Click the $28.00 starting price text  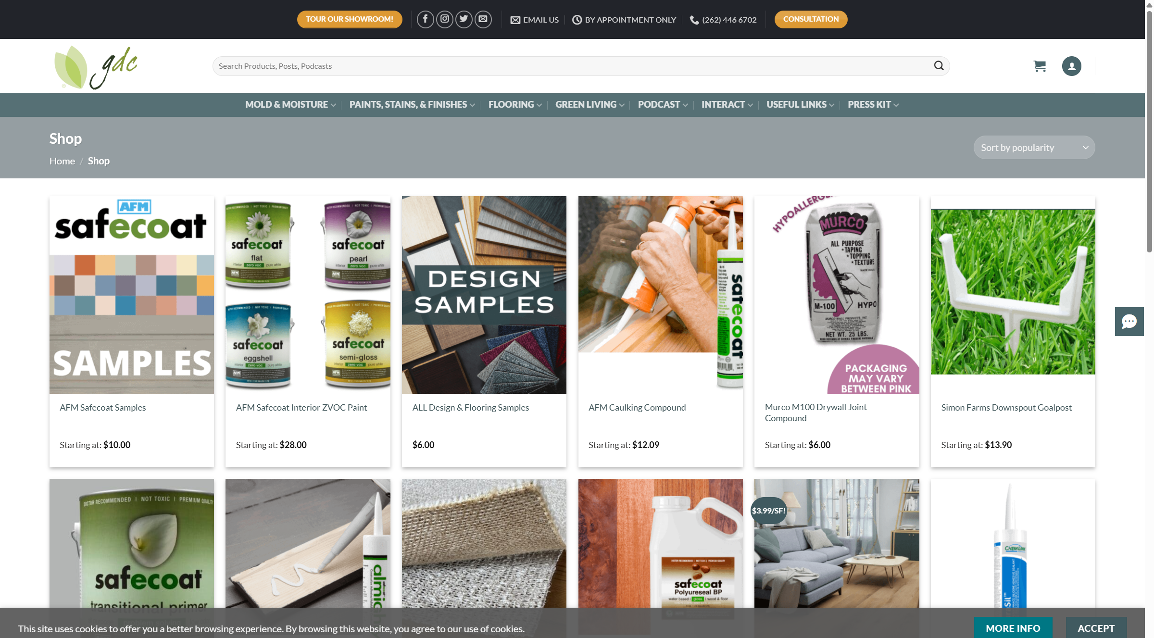[293, 445]
